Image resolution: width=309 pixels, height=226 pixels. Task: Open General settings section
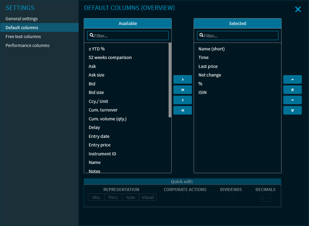22,19
